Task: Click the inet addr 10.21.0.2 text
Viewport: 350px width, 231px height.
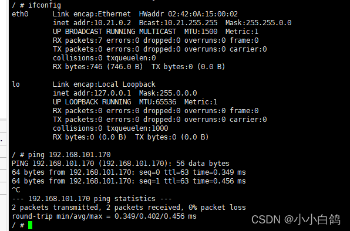Action: 92,23
